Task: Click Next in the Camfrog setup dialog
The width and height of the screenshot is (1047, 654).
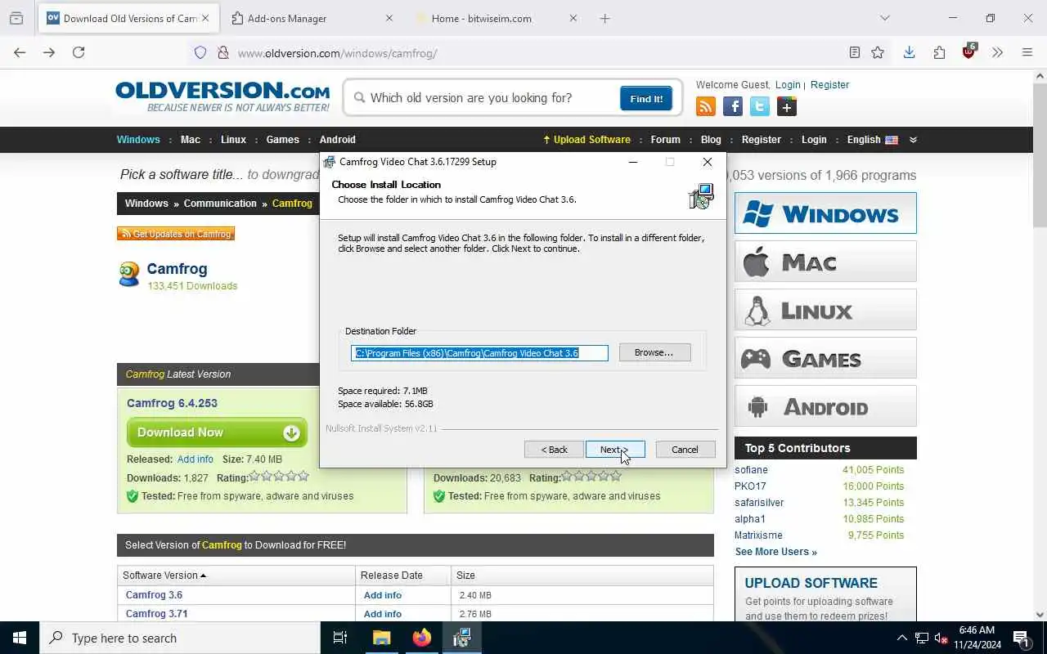Action: click(615, 450)
